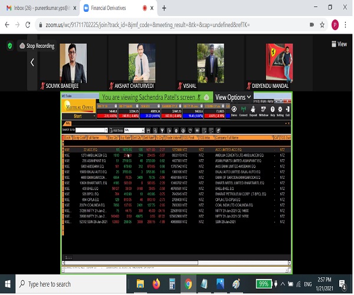Open the Chrome three-dot menu
354x295 pixels.
click(345, 25)
